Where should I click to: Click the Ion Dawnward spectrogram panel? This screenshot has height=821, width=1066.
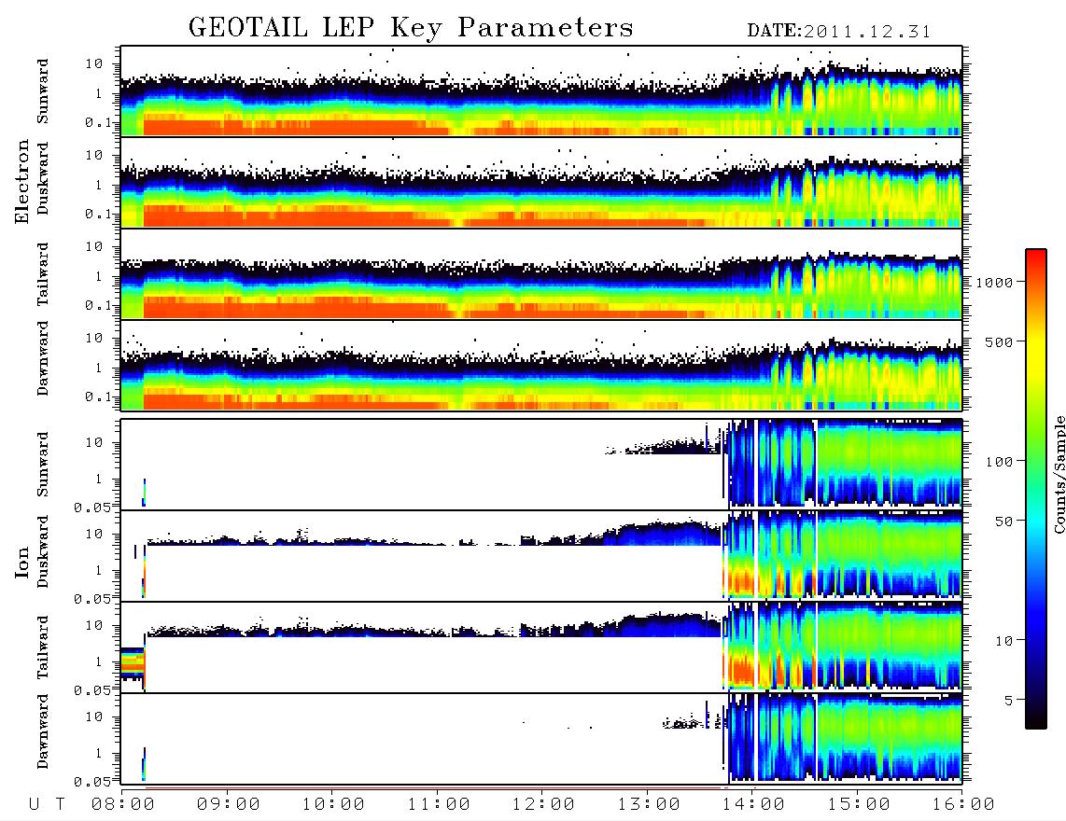point(541,738)
